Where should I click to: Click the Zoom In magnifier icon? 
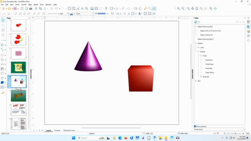(178, 9)
